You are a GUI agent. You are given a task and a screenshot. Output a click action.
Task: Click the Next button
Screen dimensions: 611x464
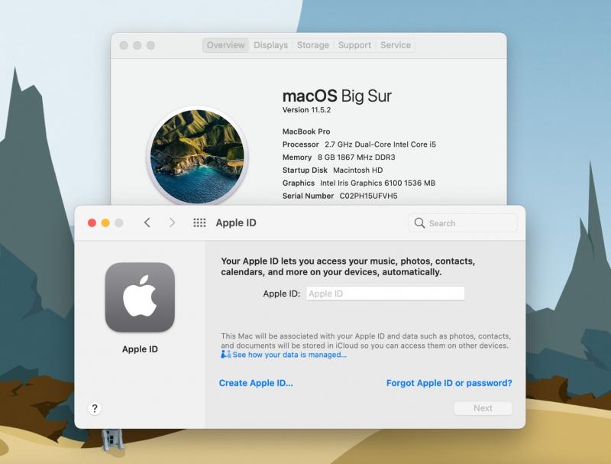coord(483,408)
